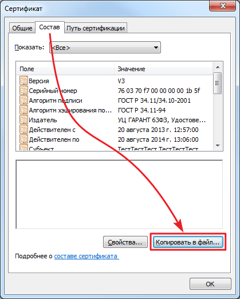Image resolution: width=240 pixels, height=299 pixels.
Task: Click the field list scrollbar thumb
Action: pos(218,83)
